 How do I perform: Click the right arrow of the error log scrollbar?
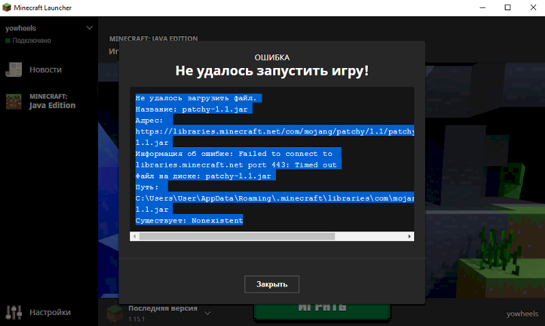(409, 236)
